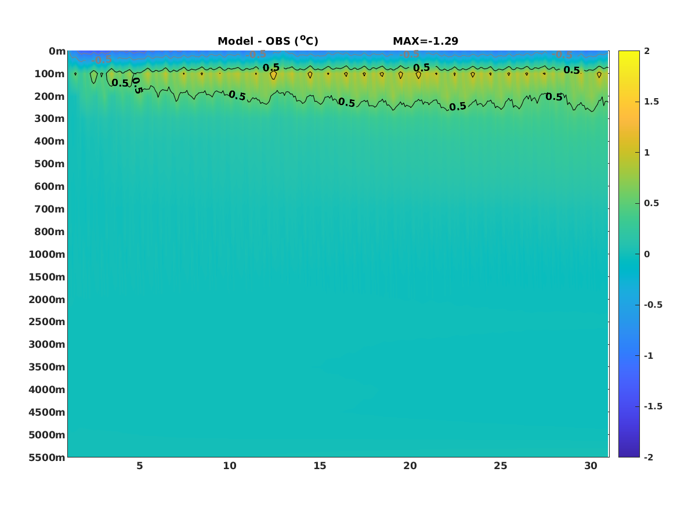The height and width of the screenshot is (508, 677).
Task: Click the '200m' depth axis label
Action: (x=49, y=96)
